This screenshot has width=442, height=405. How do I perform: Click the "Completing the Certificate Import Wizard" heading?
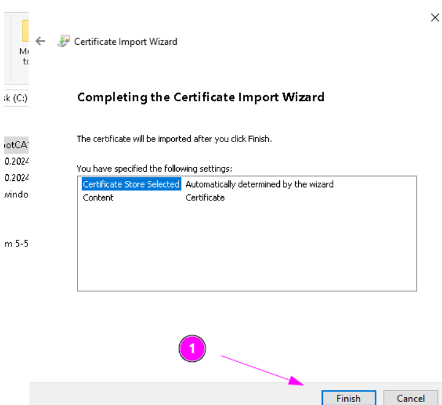[x=200, y=97]
